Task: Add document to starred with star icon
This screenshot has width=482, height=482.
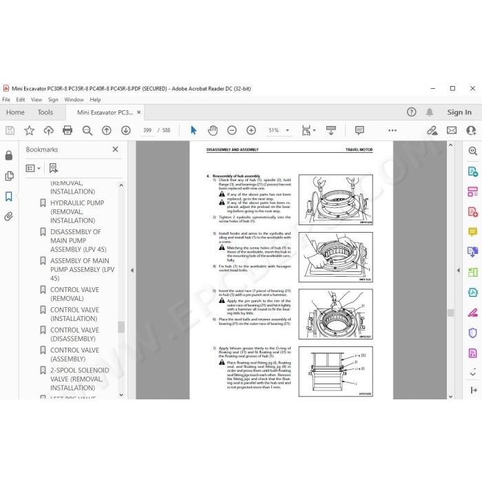Action: click(x=29, y=130)
